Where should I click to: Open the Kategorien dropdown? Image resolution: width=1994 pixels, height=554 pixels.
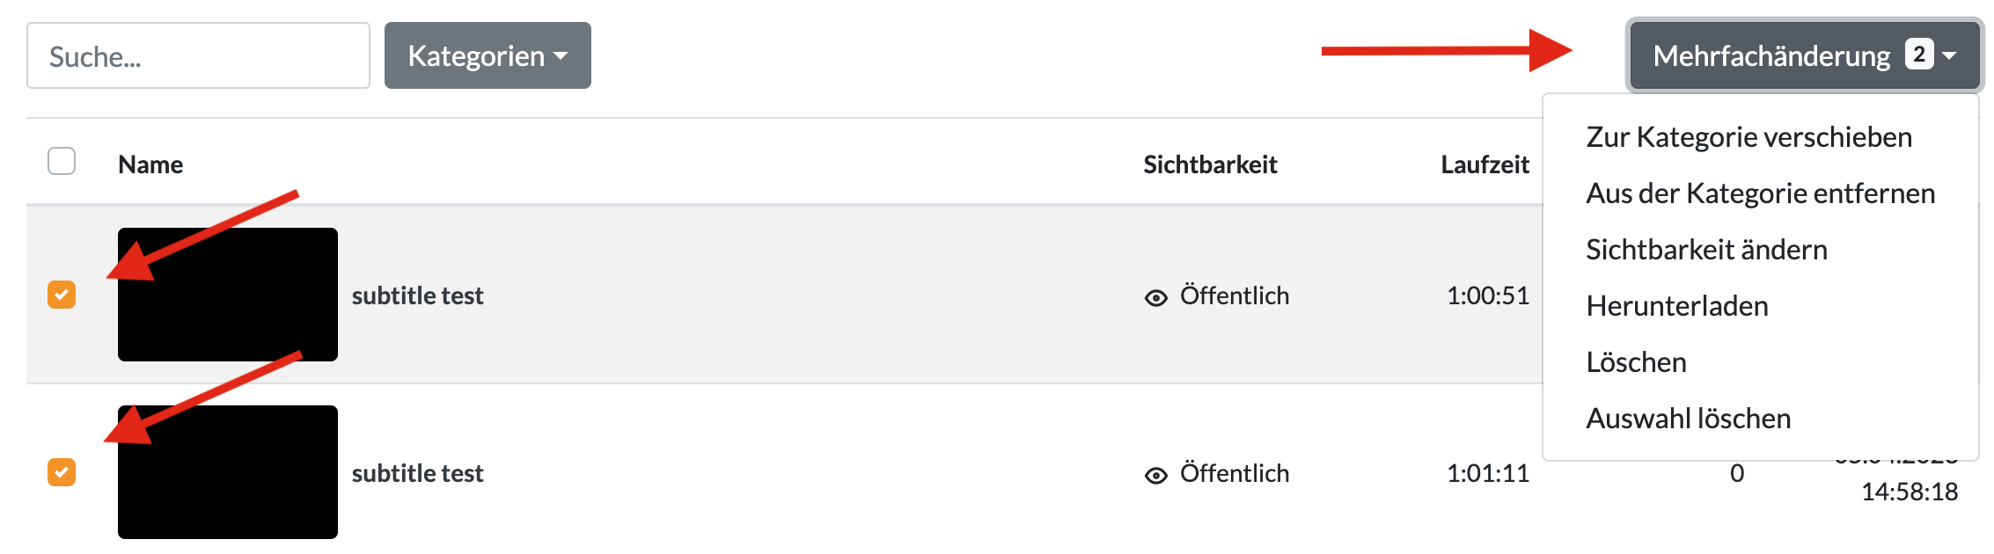coord(488,55)
